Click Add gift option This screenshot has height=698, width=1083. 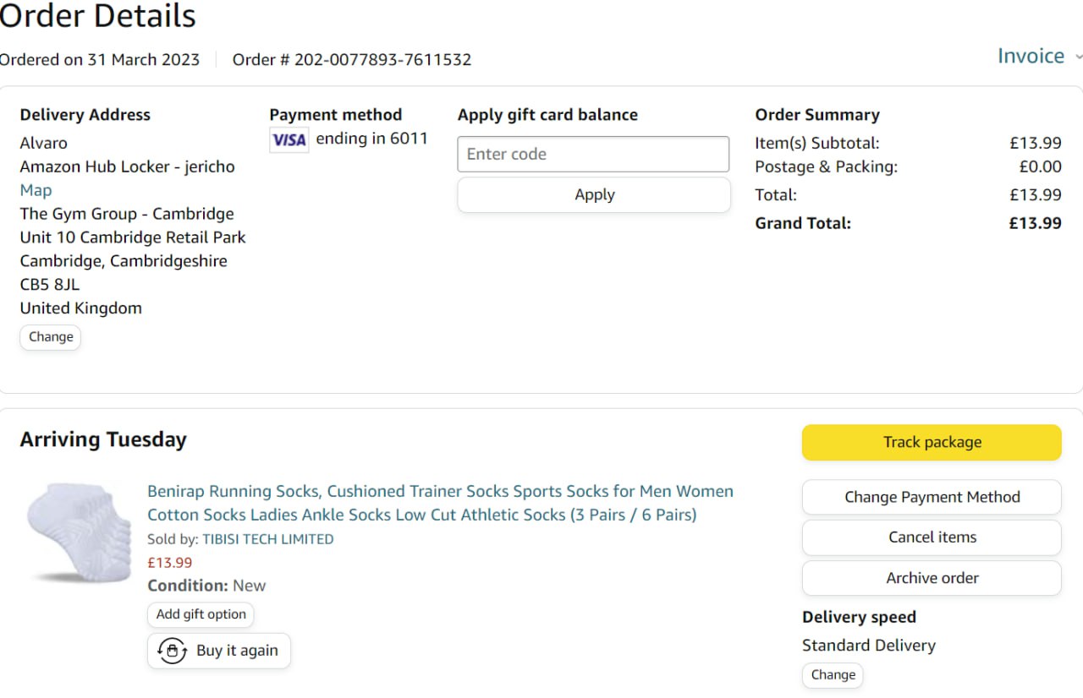pyautogui.click(x=201, y=614)
